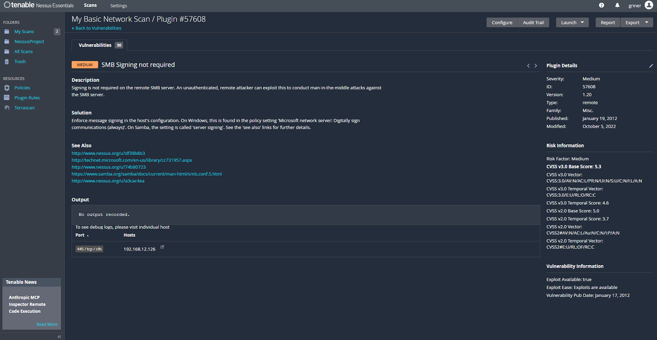Click host 192.168.12.126 text
Screen dimensions: 657x340
(x=140, y=249)
